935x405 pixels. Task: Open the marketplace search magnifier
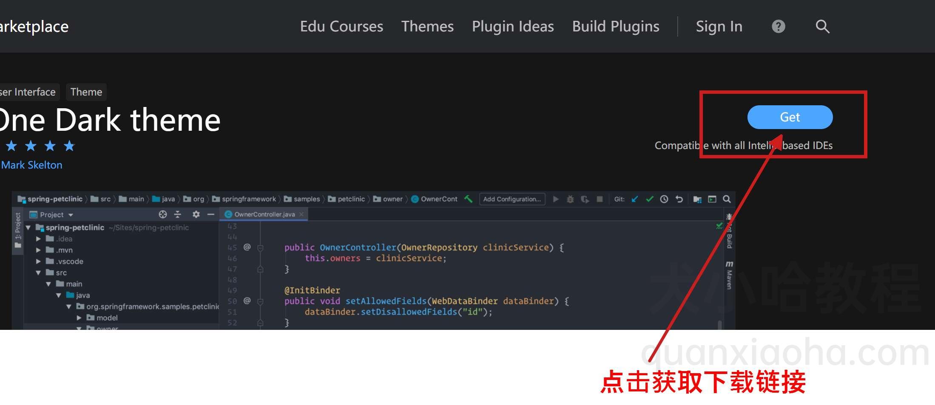[x=823, y=26]
